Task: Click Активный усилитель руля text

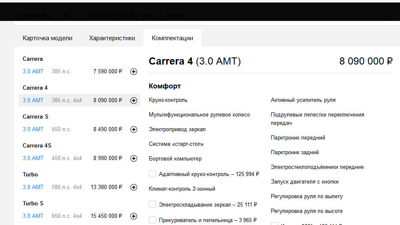Action: (303, 100)
